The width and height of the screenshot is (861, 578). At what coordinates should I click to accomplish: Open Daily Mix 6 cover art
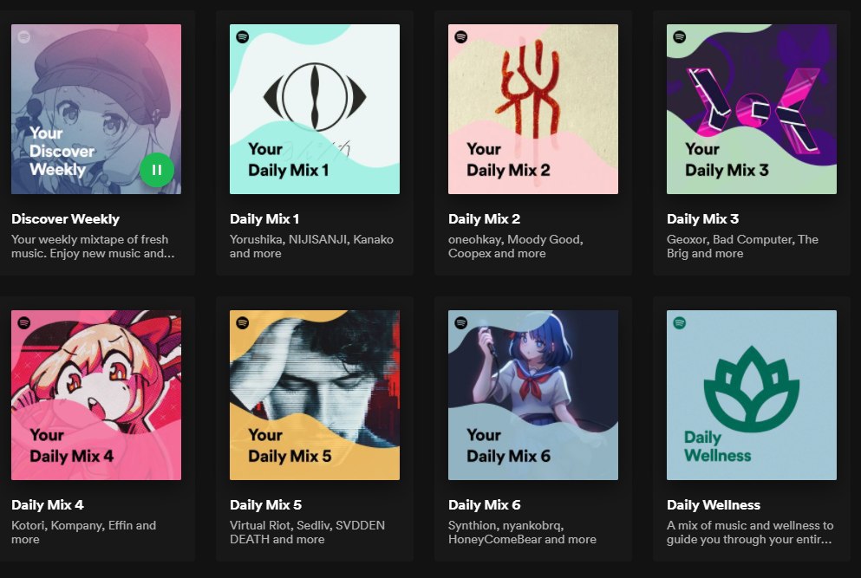pos(533,395)
